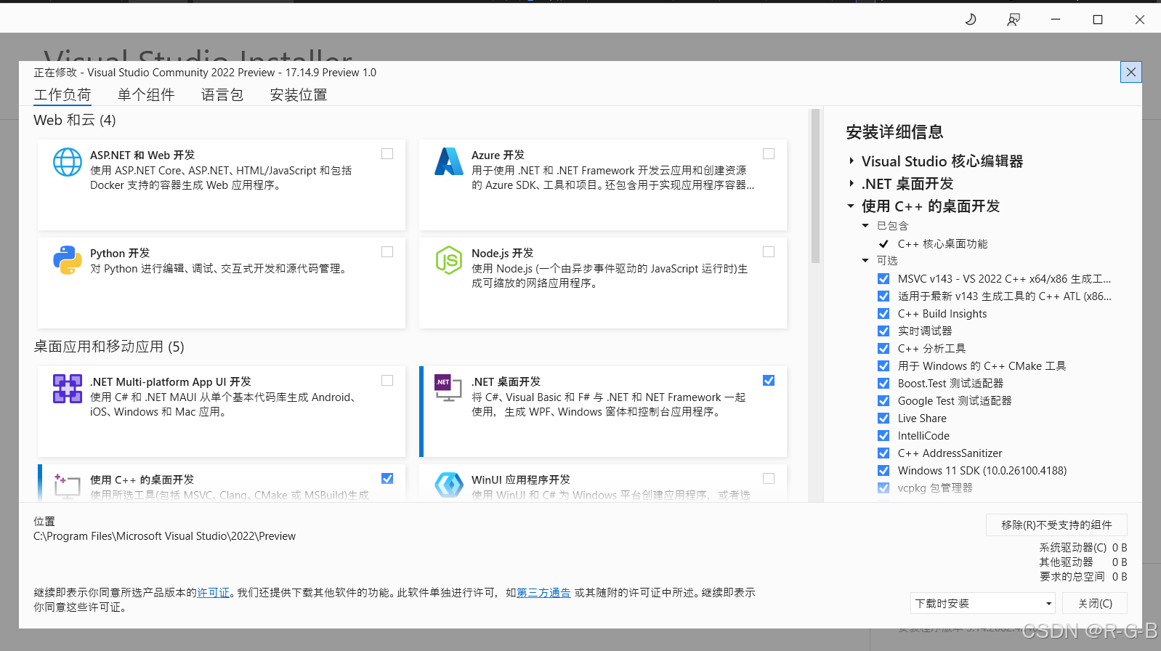
Task: Uncheck the IntelliCode option
Action: tap(883, 436)
